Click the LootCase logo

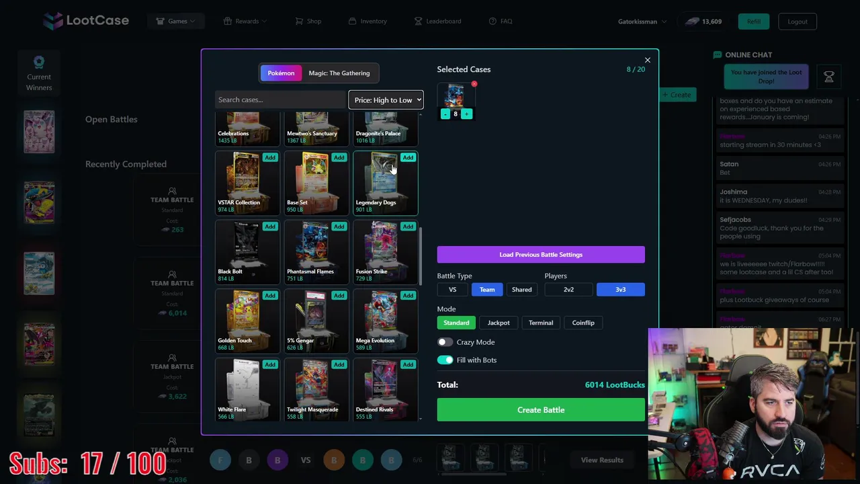click(x=85, y=21)
